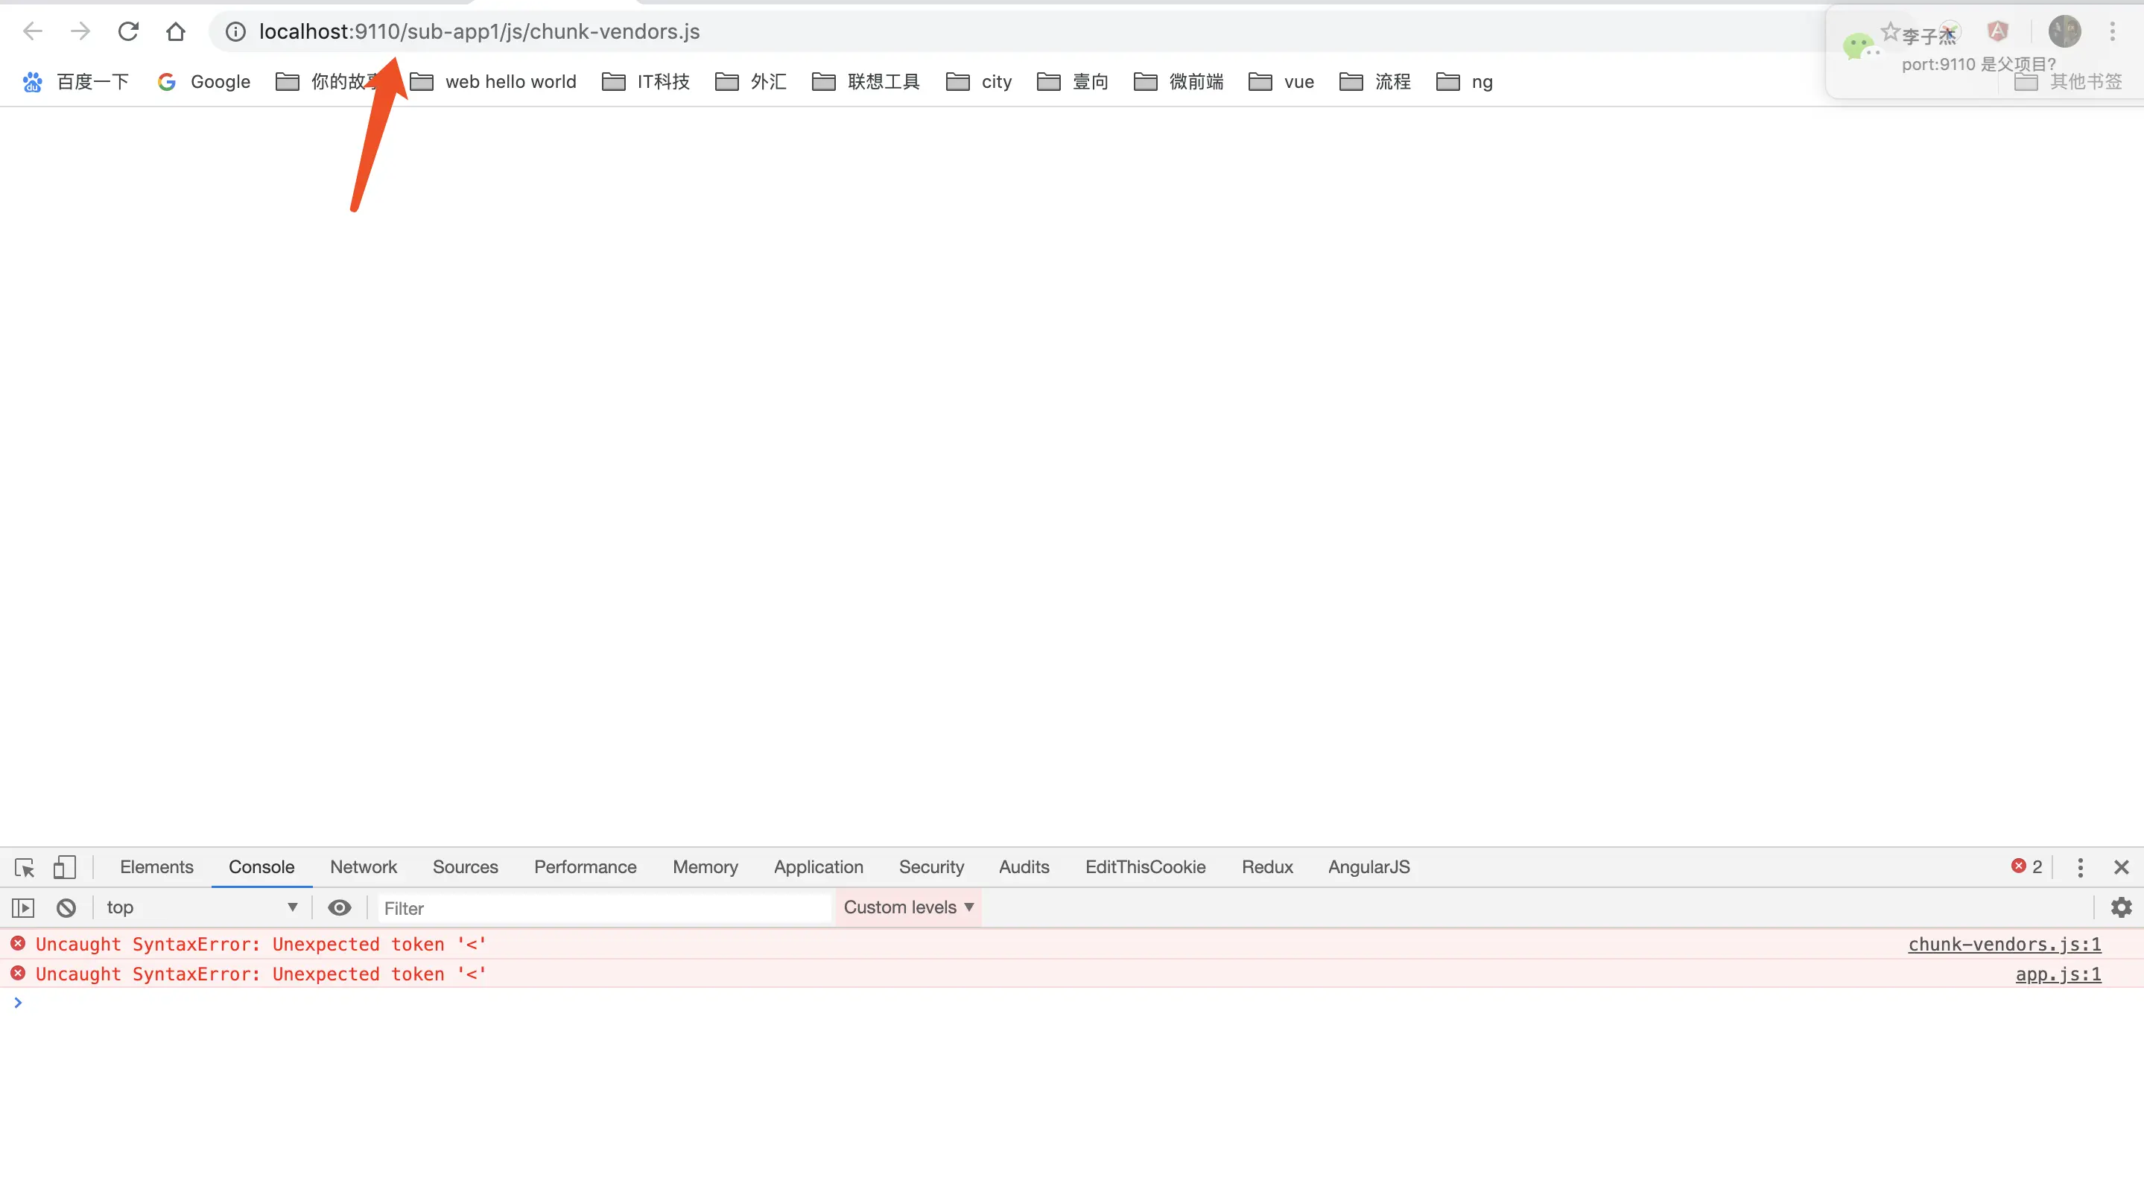Viewport: 2144px width, 1186px height.
Task: Open the Custom levels dropdown
Action: click(908, 908)
